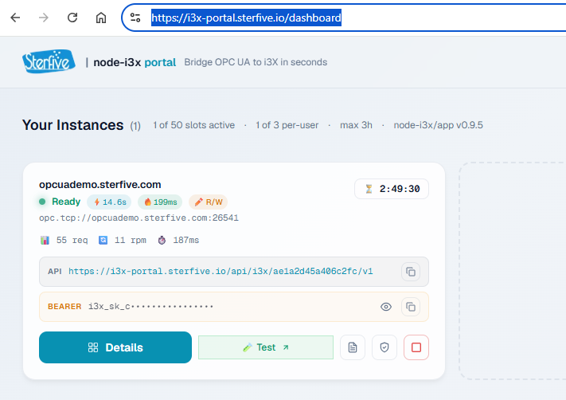Copy the bearer token
This screenshot has height=400, width=566.
pos(411,307)
